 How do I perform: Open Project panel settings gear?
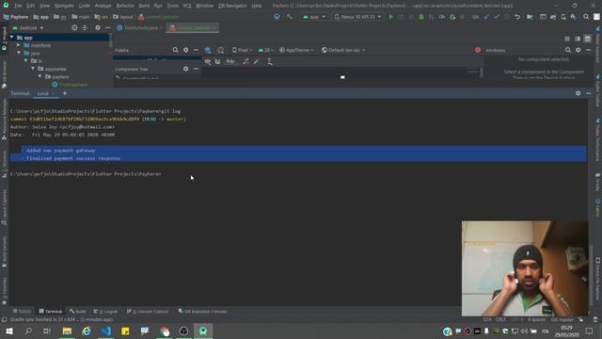98,27
